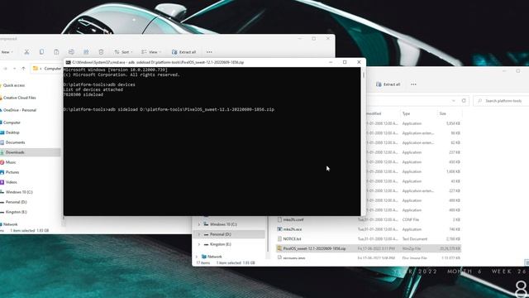Open Personal (D:) in left Explorer pane
This screenshot has width=529, height=298.
[x=16, y=202]
